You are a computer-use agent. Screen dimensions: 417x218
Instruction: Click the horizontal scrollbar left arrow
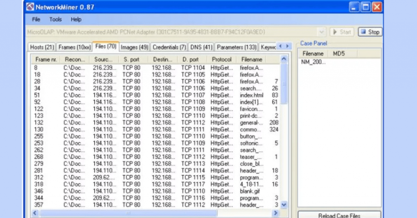[35, 213]
